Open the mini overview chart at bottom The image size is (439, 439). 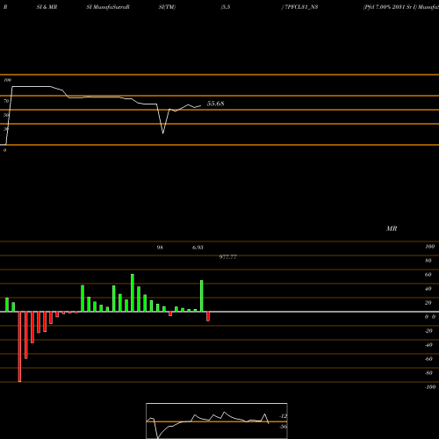[217, 421]
